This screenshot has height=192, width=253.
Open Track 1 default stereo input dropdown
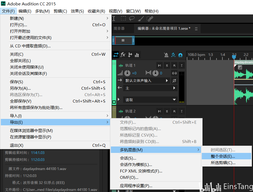146,81
